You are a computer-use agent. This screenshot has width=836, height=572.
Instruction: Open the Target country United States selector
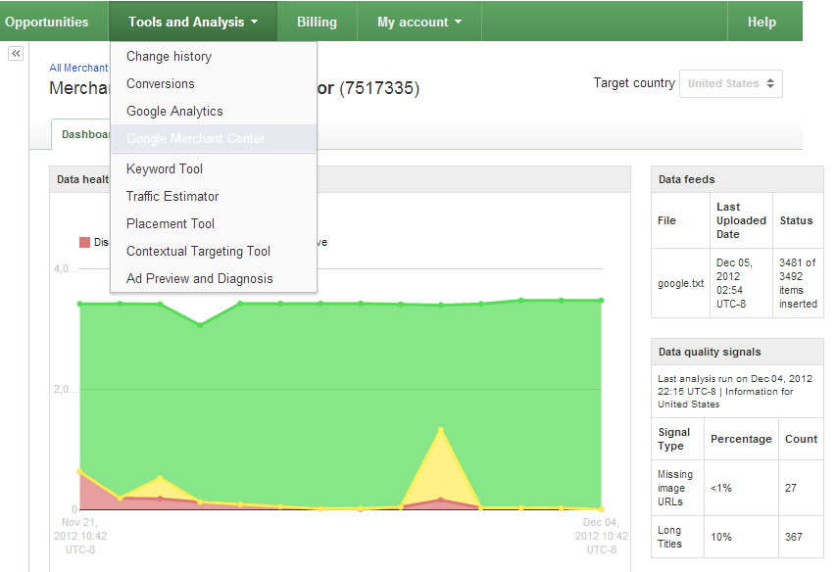click(x=731, y=84)
